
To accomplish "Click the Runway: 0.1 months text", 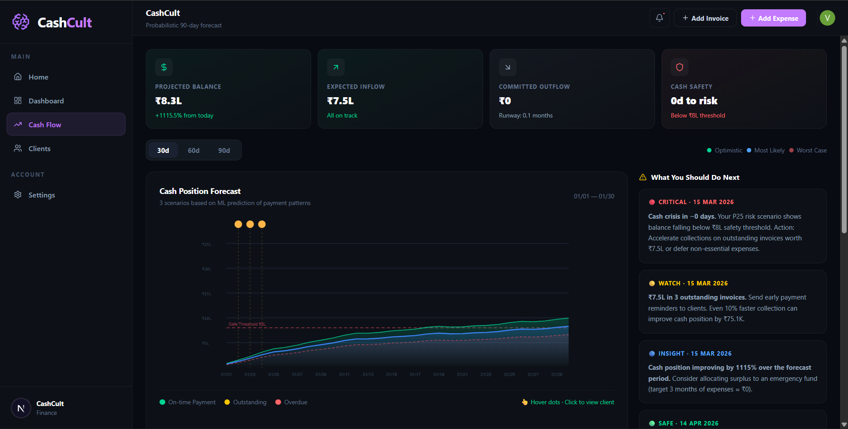I will click(526, 115).
